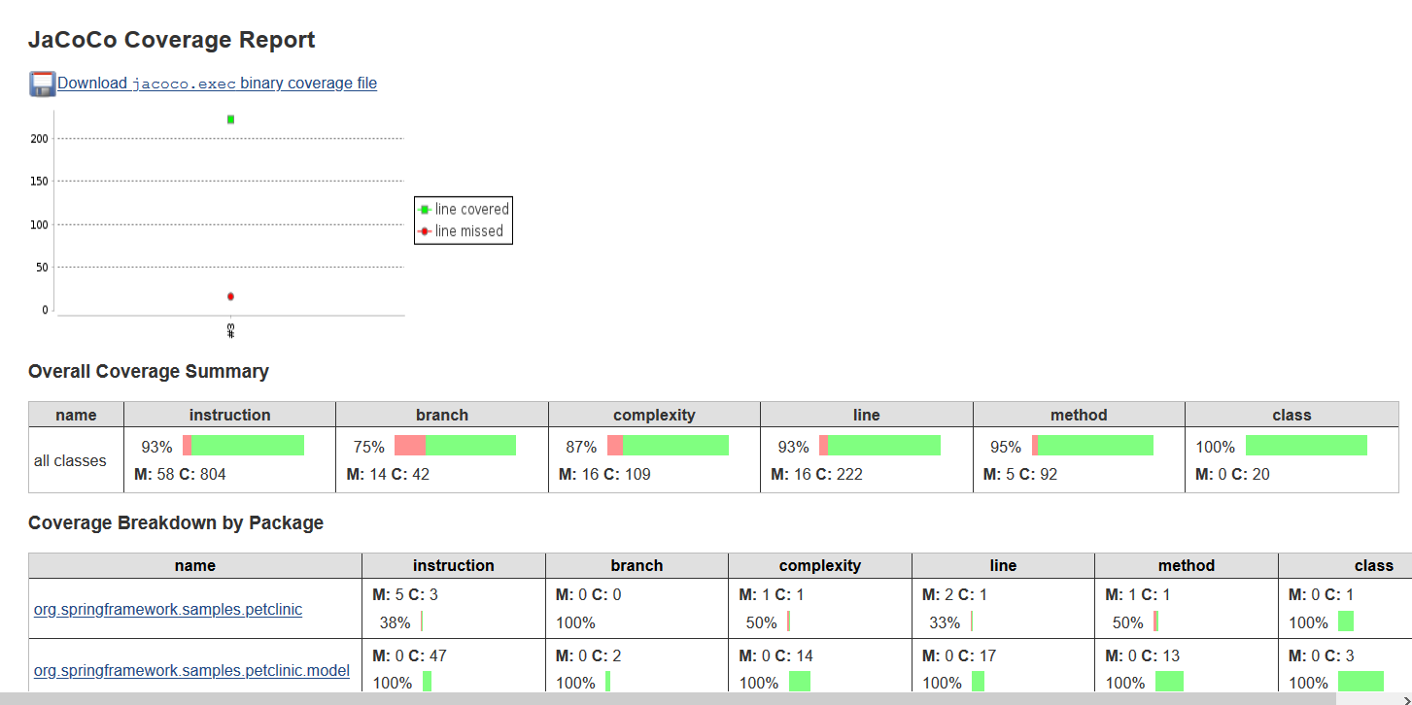Image resolution: width=1412 pixels, height=705 pixels.
Task: Open the org.springframework.samples.petclinic package report
Action: point(167,609)
